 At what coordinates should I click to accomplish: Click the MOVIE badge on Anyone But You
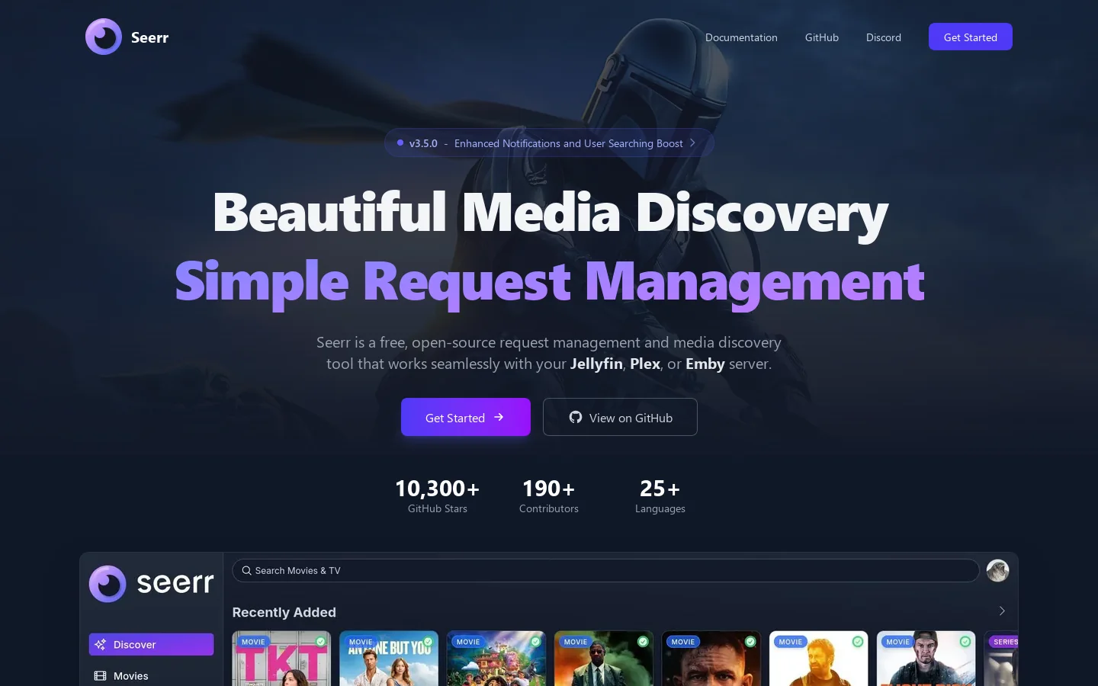click(361, 642)
